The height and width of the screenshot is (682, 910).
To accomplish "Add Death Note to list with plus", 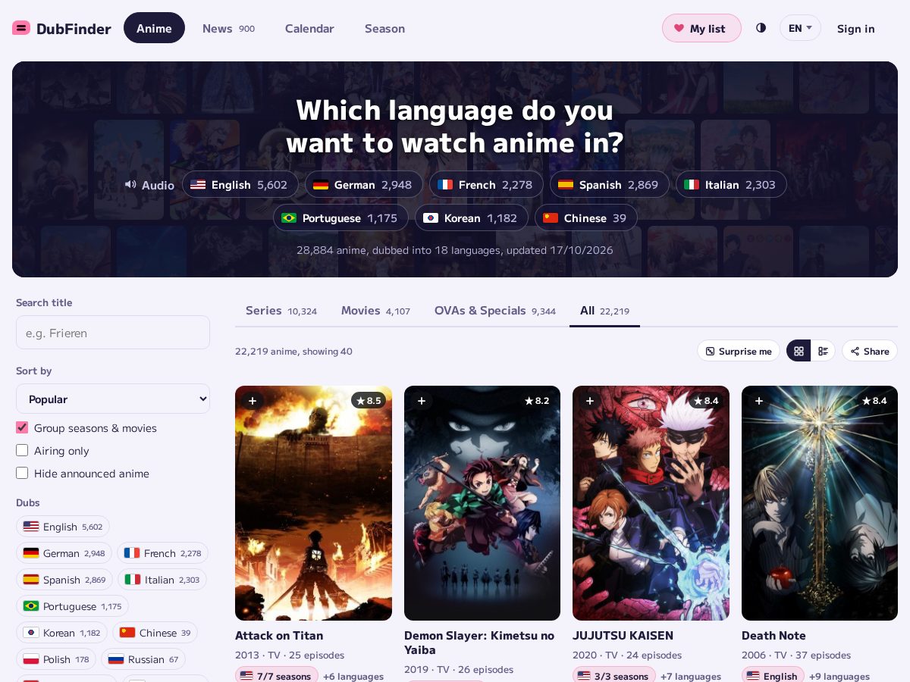I will (759, 401).
